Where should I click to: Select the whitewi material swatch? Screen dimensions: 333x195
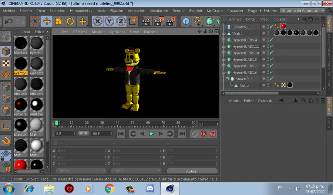coord(37,107)
